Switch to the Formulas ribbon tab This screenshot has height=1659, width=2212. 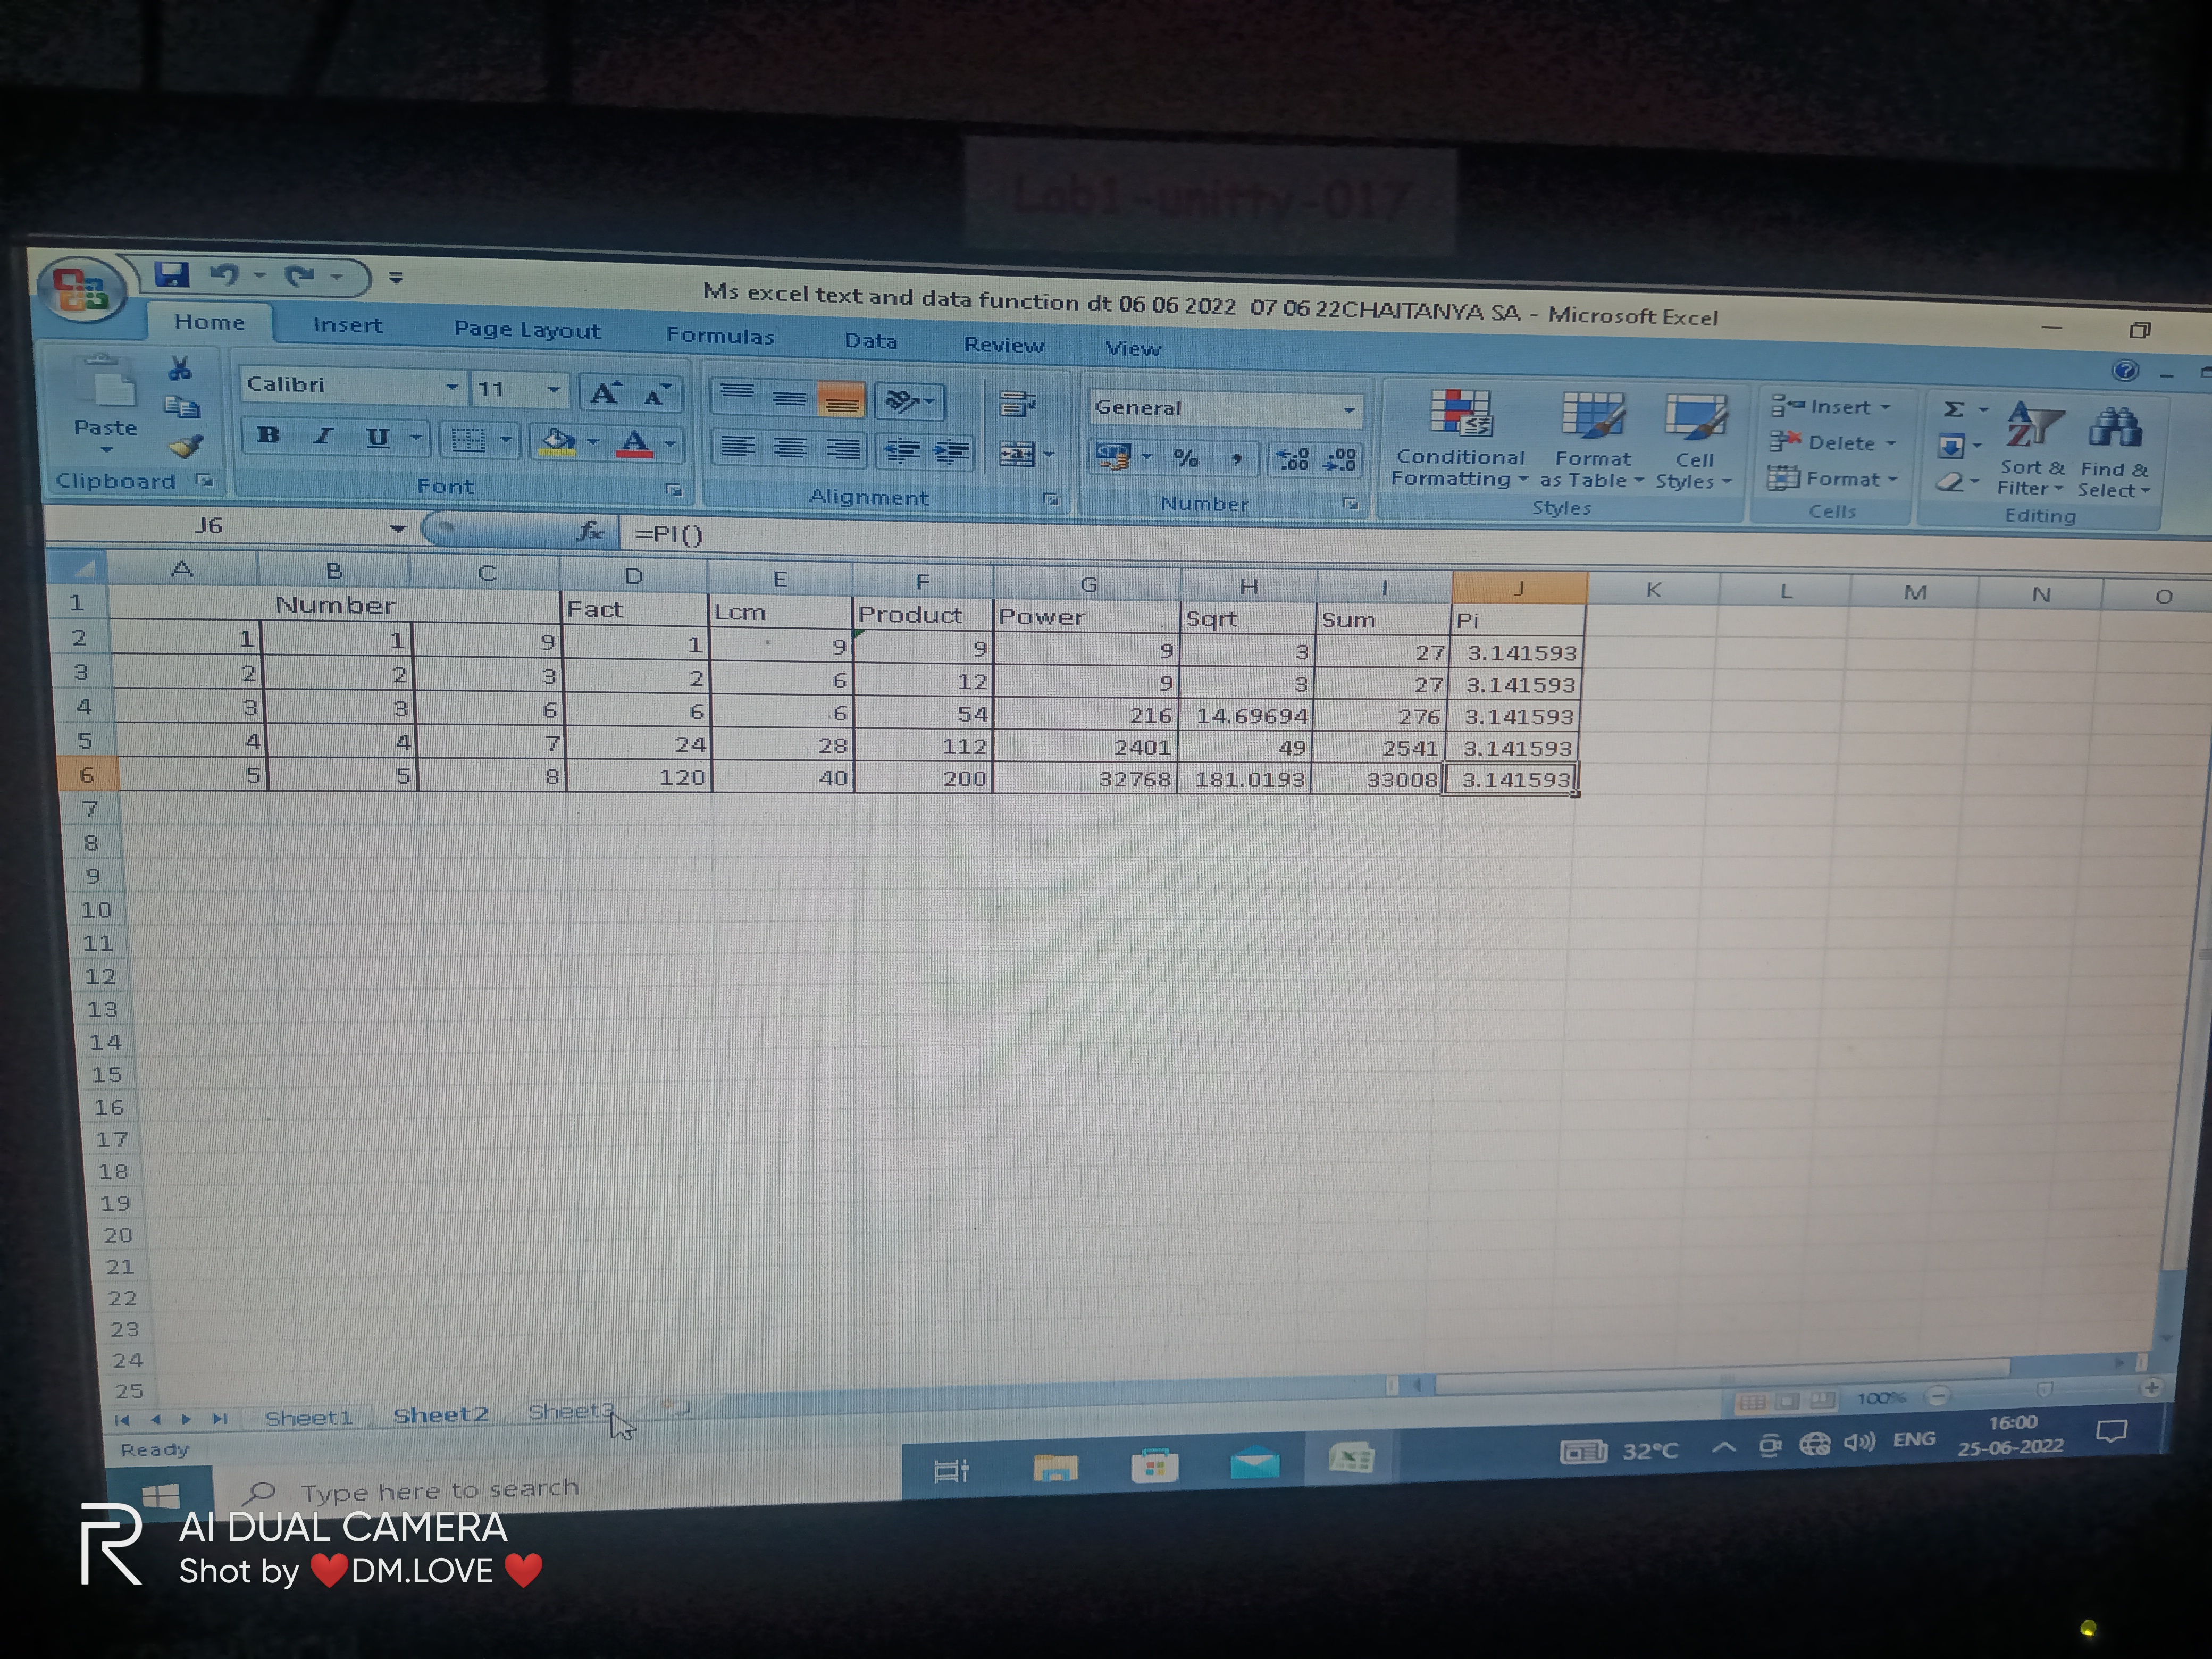pyautogui.click(x=720, y=336)
